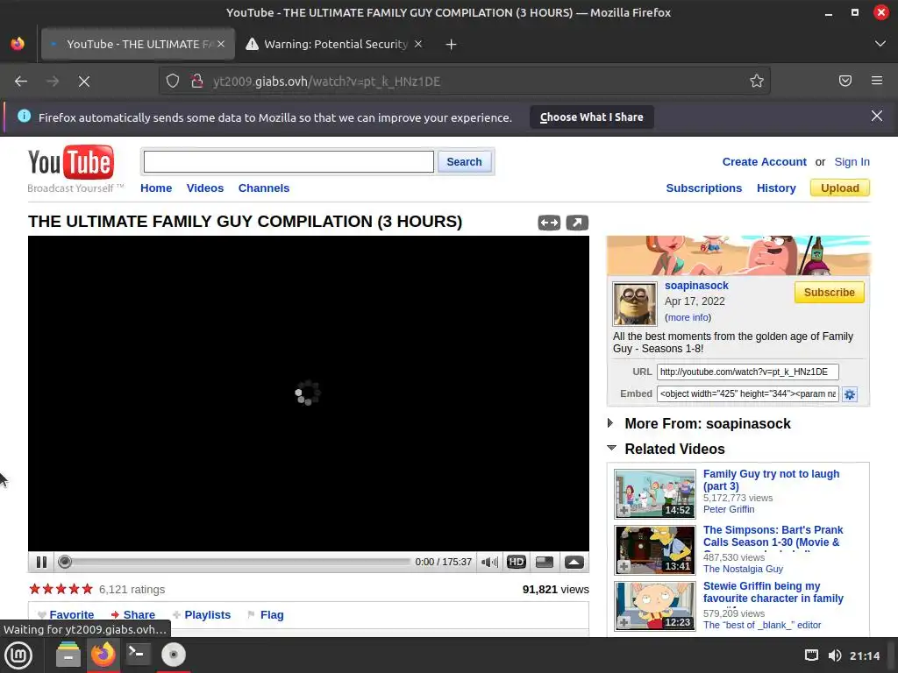Open embed customization gear icon

[849, 394]
